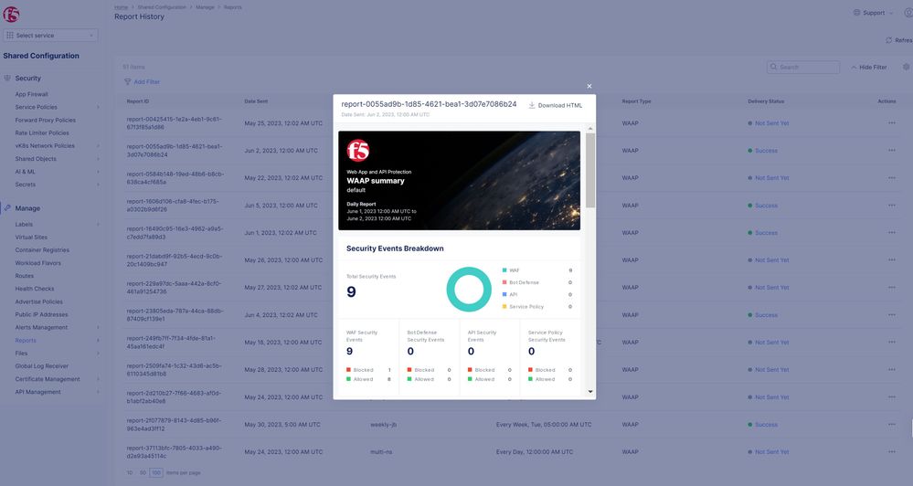Viewport: 913px width, 486px height.
Task: Open actions menu for report-2f077879 row
Action: click(891, 424)
